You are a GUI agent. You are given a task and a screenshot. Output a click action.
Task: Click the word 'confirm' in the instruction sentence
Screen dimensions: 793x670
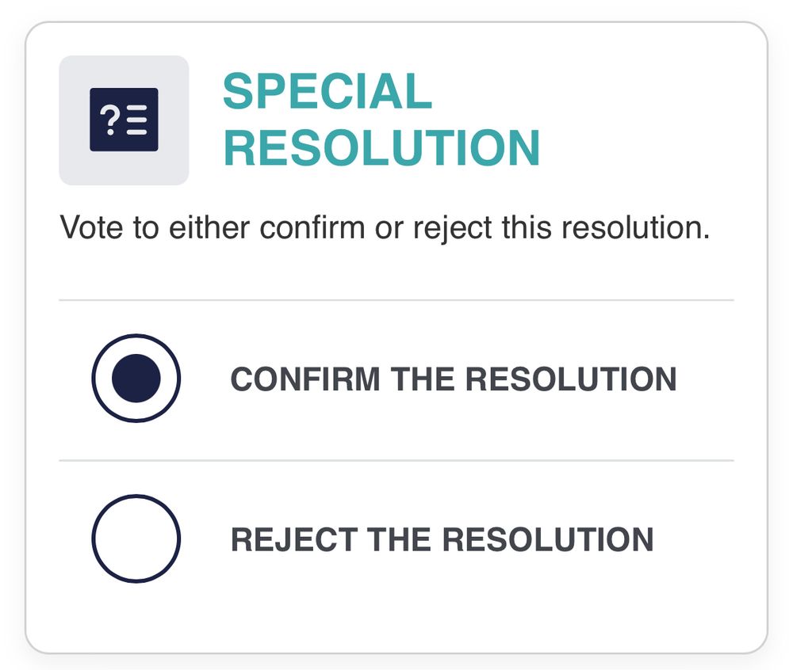click(x=312, y=228)
